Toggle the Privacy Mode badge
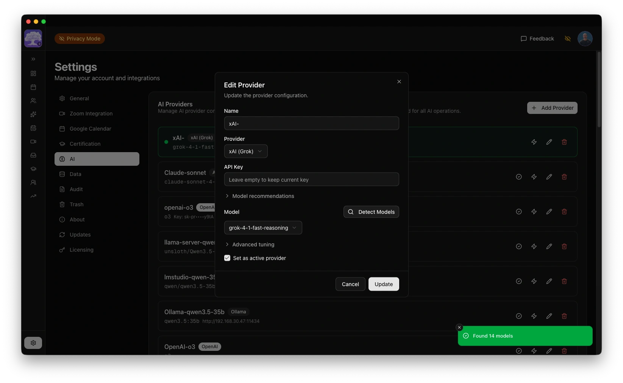 point(80,39)
